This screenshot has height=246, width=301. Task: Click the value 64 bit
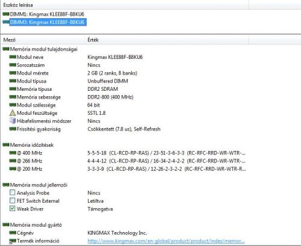(94, 105)
